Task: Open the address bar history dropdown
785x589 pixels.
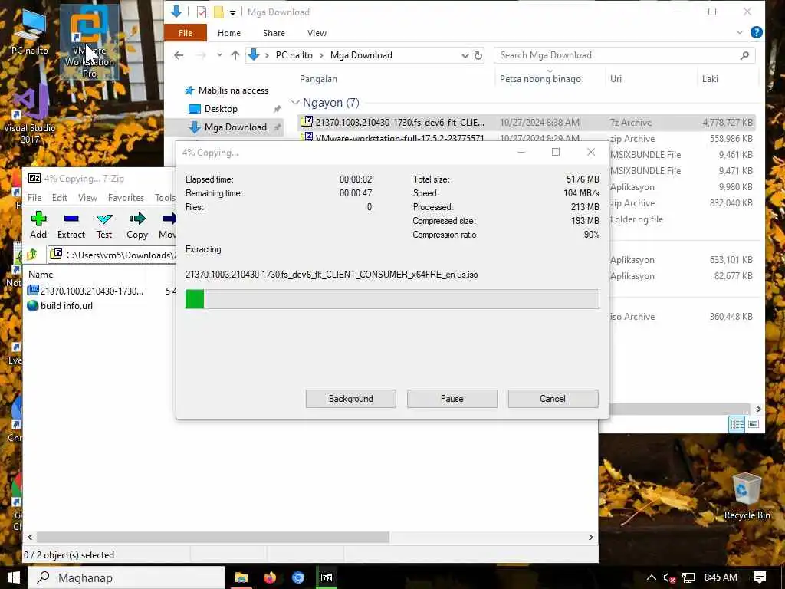Action: (465, 55)
